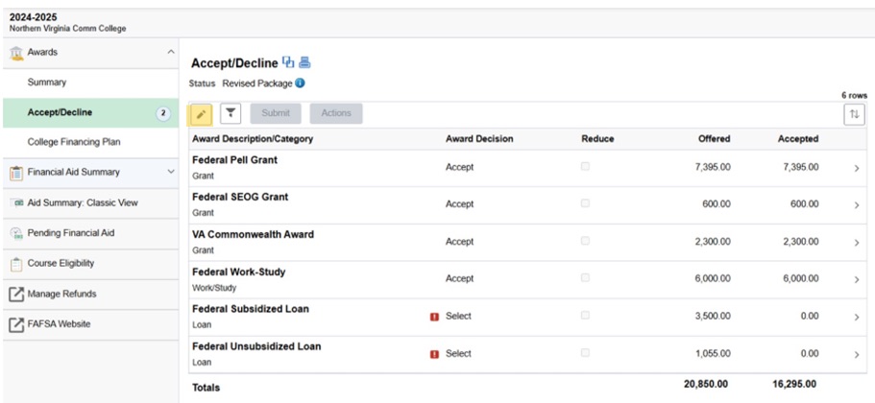This screenshot has height=403, width=875.
Task: Click the sort rows icon
Action: coord(854,114)
